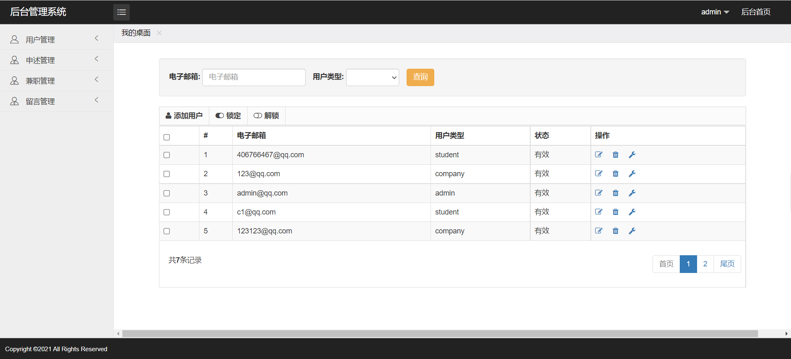
Task: Click the 后台管理系统 title
Action: tap(38, 12)
